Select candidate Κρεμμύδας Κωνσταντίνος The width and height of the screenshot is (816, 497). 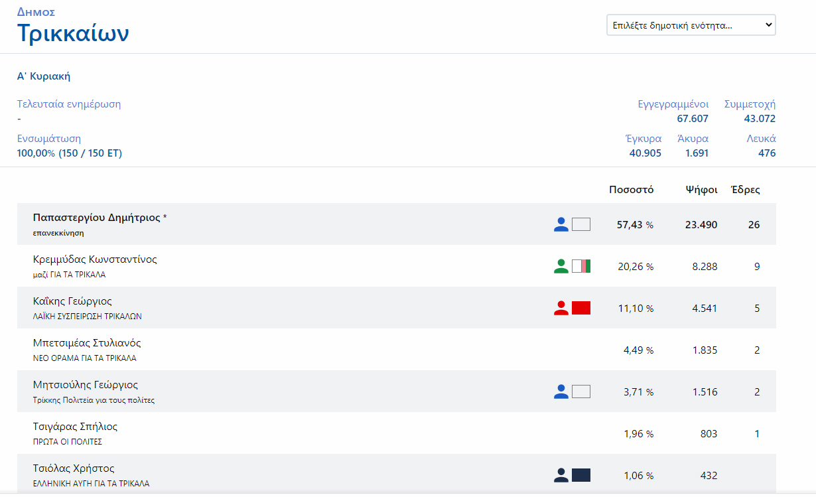pyautogui.click(x=95, y=259)
